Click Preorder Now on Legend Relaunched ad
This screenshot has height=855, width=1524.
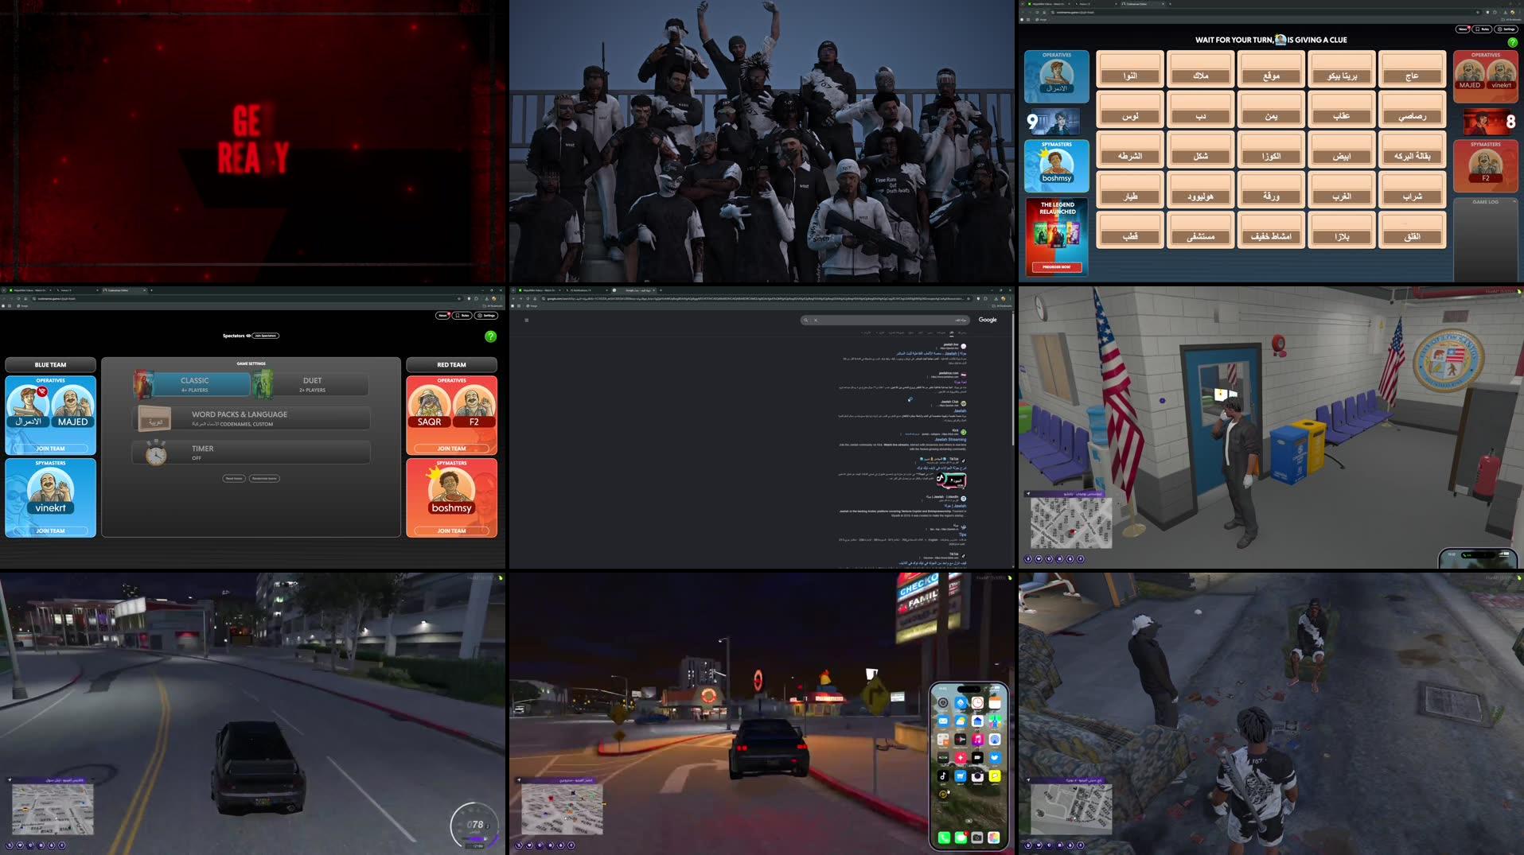[1056, 266]
